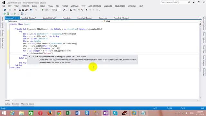Open the Class View side tab
This screenshot has height=116, width=206.
point(204,49)
